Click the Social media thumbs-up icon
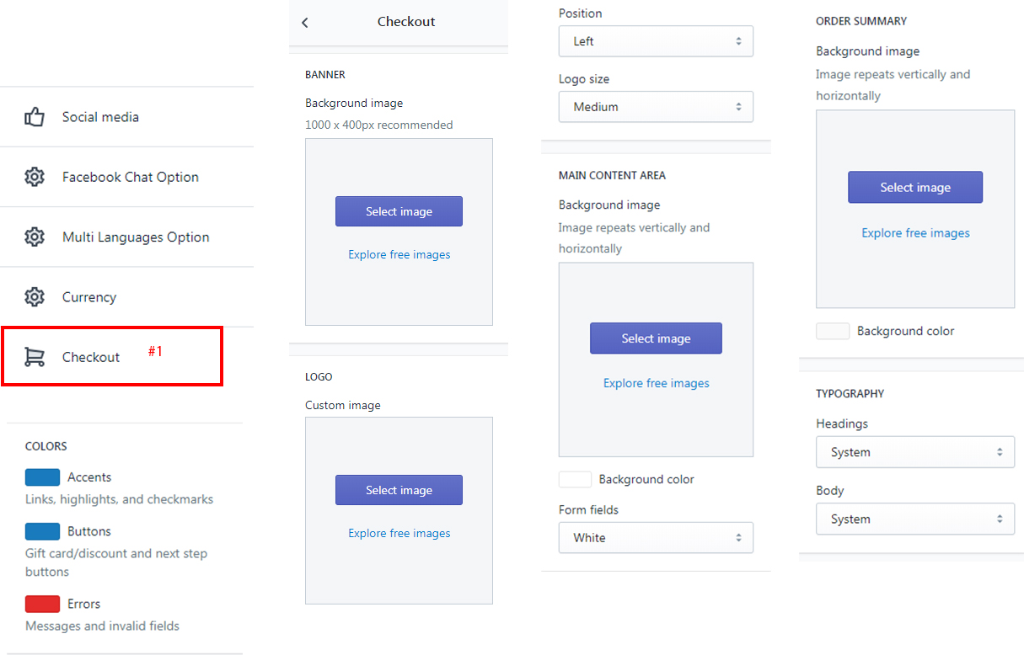The image size is (1024, 655). [35, 117]
